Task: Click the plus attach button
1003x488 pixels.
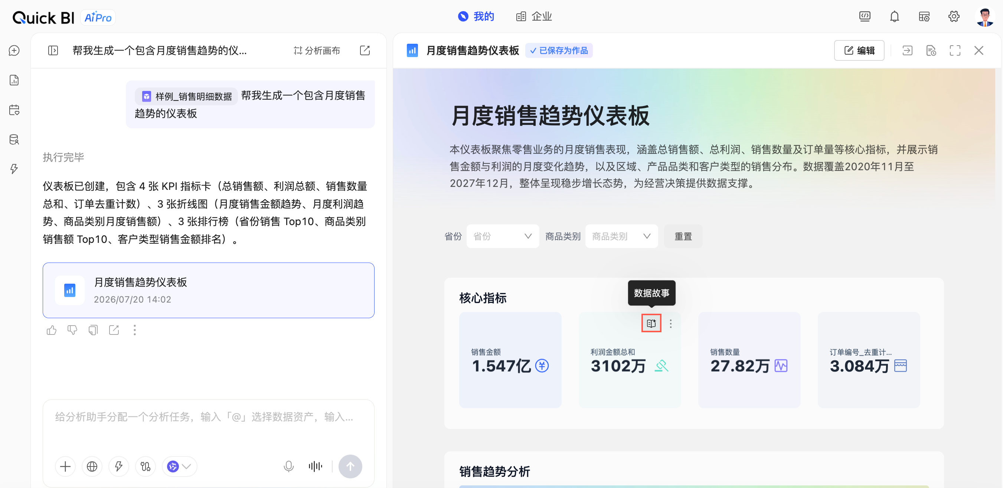Action: pos(65,466)
